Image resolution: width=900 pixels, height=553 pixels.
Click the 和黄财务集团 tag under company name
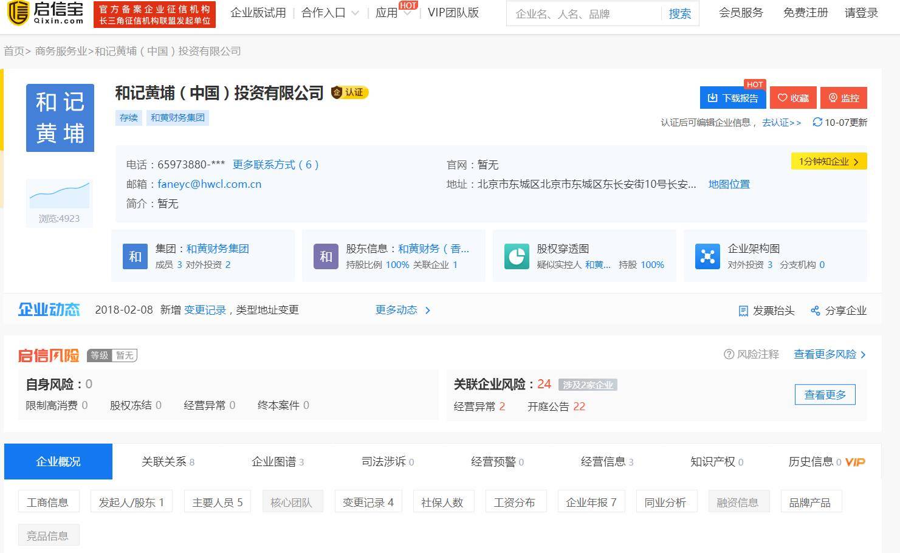pyautogui.click(x=177, y=118)
